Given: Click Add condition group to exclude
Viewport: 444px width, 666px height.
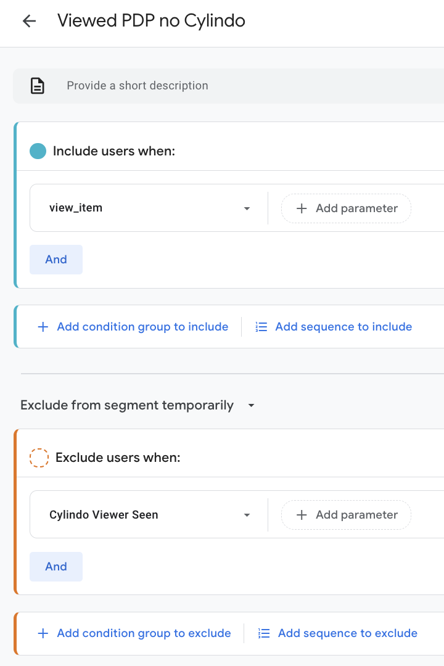Looking at the screenshot, I should coord(144,633).
